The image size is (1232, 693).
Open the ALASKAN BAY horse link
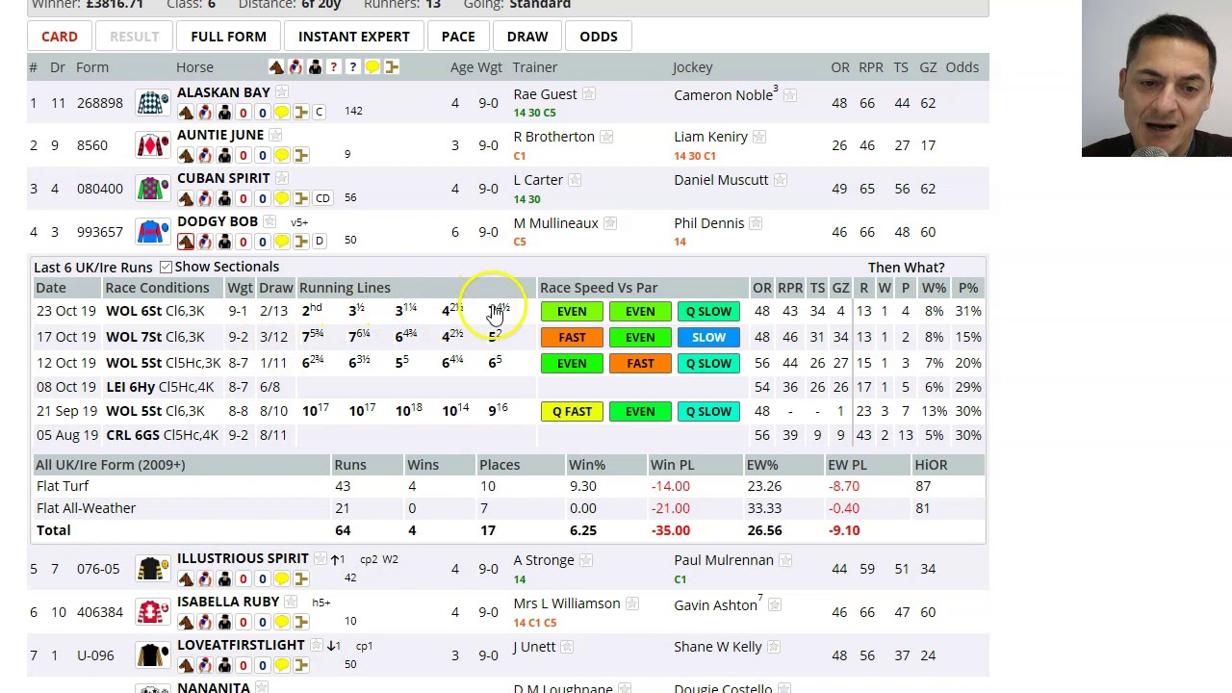coord(223,92)
